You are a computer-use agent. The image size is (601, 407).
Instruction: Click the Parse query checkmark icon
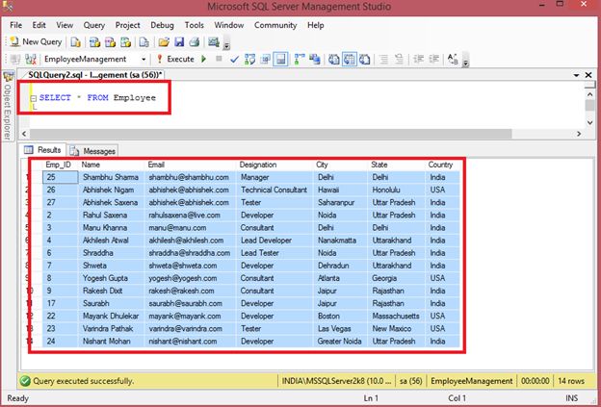tap(234, 59)
